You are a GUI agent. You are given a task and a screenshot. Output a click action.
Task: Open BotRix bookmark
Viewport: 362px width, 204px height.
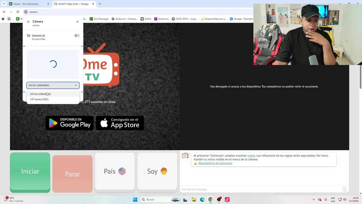pyautogui.click(x=146, y=19)
